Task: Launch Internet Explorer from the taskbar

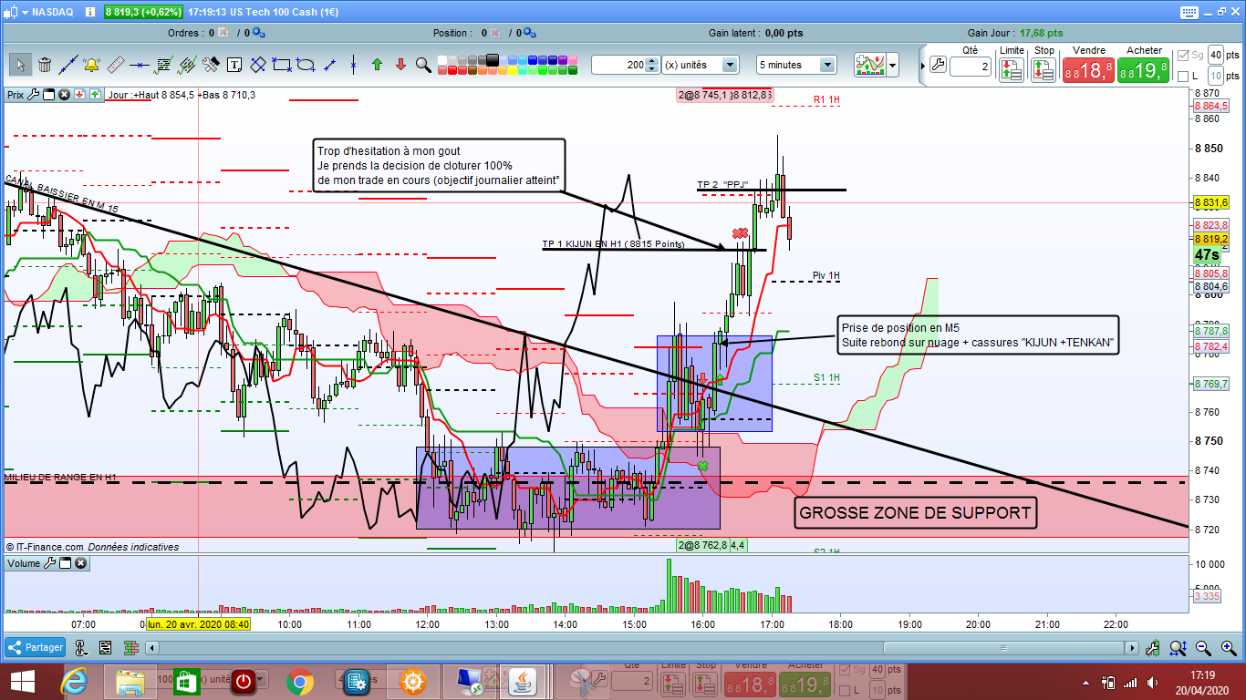Action: pos(76,681)
